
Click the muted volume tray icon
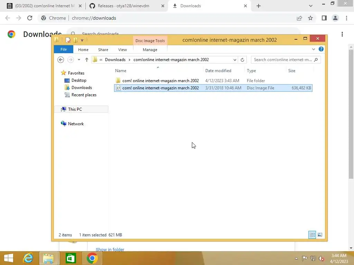pyautogui.click(x=322, y=258)
